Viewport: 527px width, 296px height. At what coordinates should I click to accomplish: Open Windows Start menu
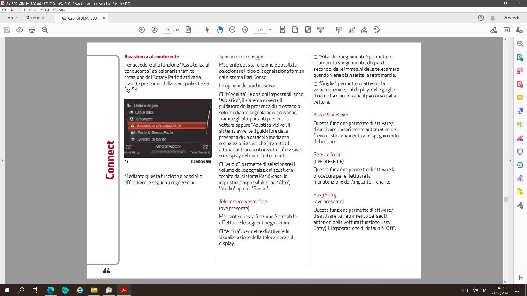[x=7, y=290]
